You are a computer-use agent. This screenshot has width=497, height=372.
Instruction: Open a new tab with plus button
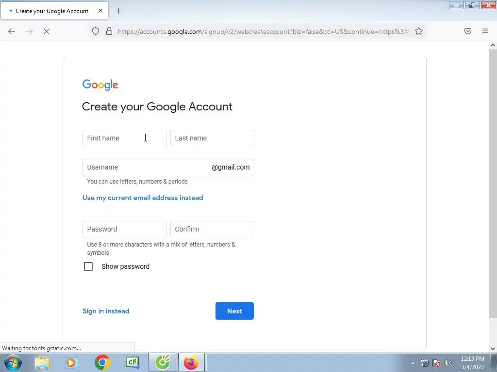pyautogui.click(x=118, y=11)
